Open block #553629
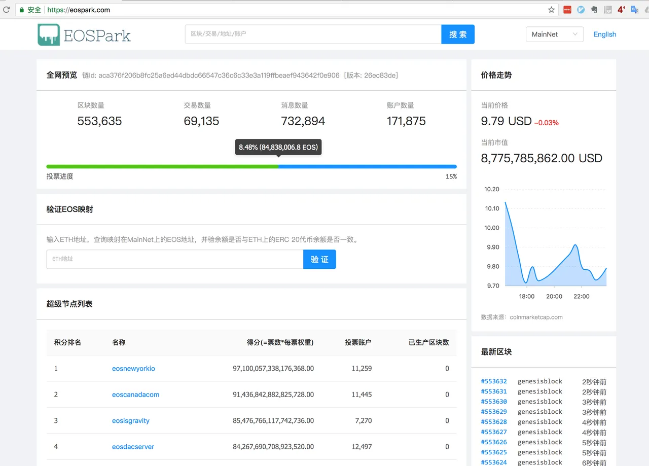Image resolution: width=649 pixels, height=466 pixels. (x=494, y=412)
